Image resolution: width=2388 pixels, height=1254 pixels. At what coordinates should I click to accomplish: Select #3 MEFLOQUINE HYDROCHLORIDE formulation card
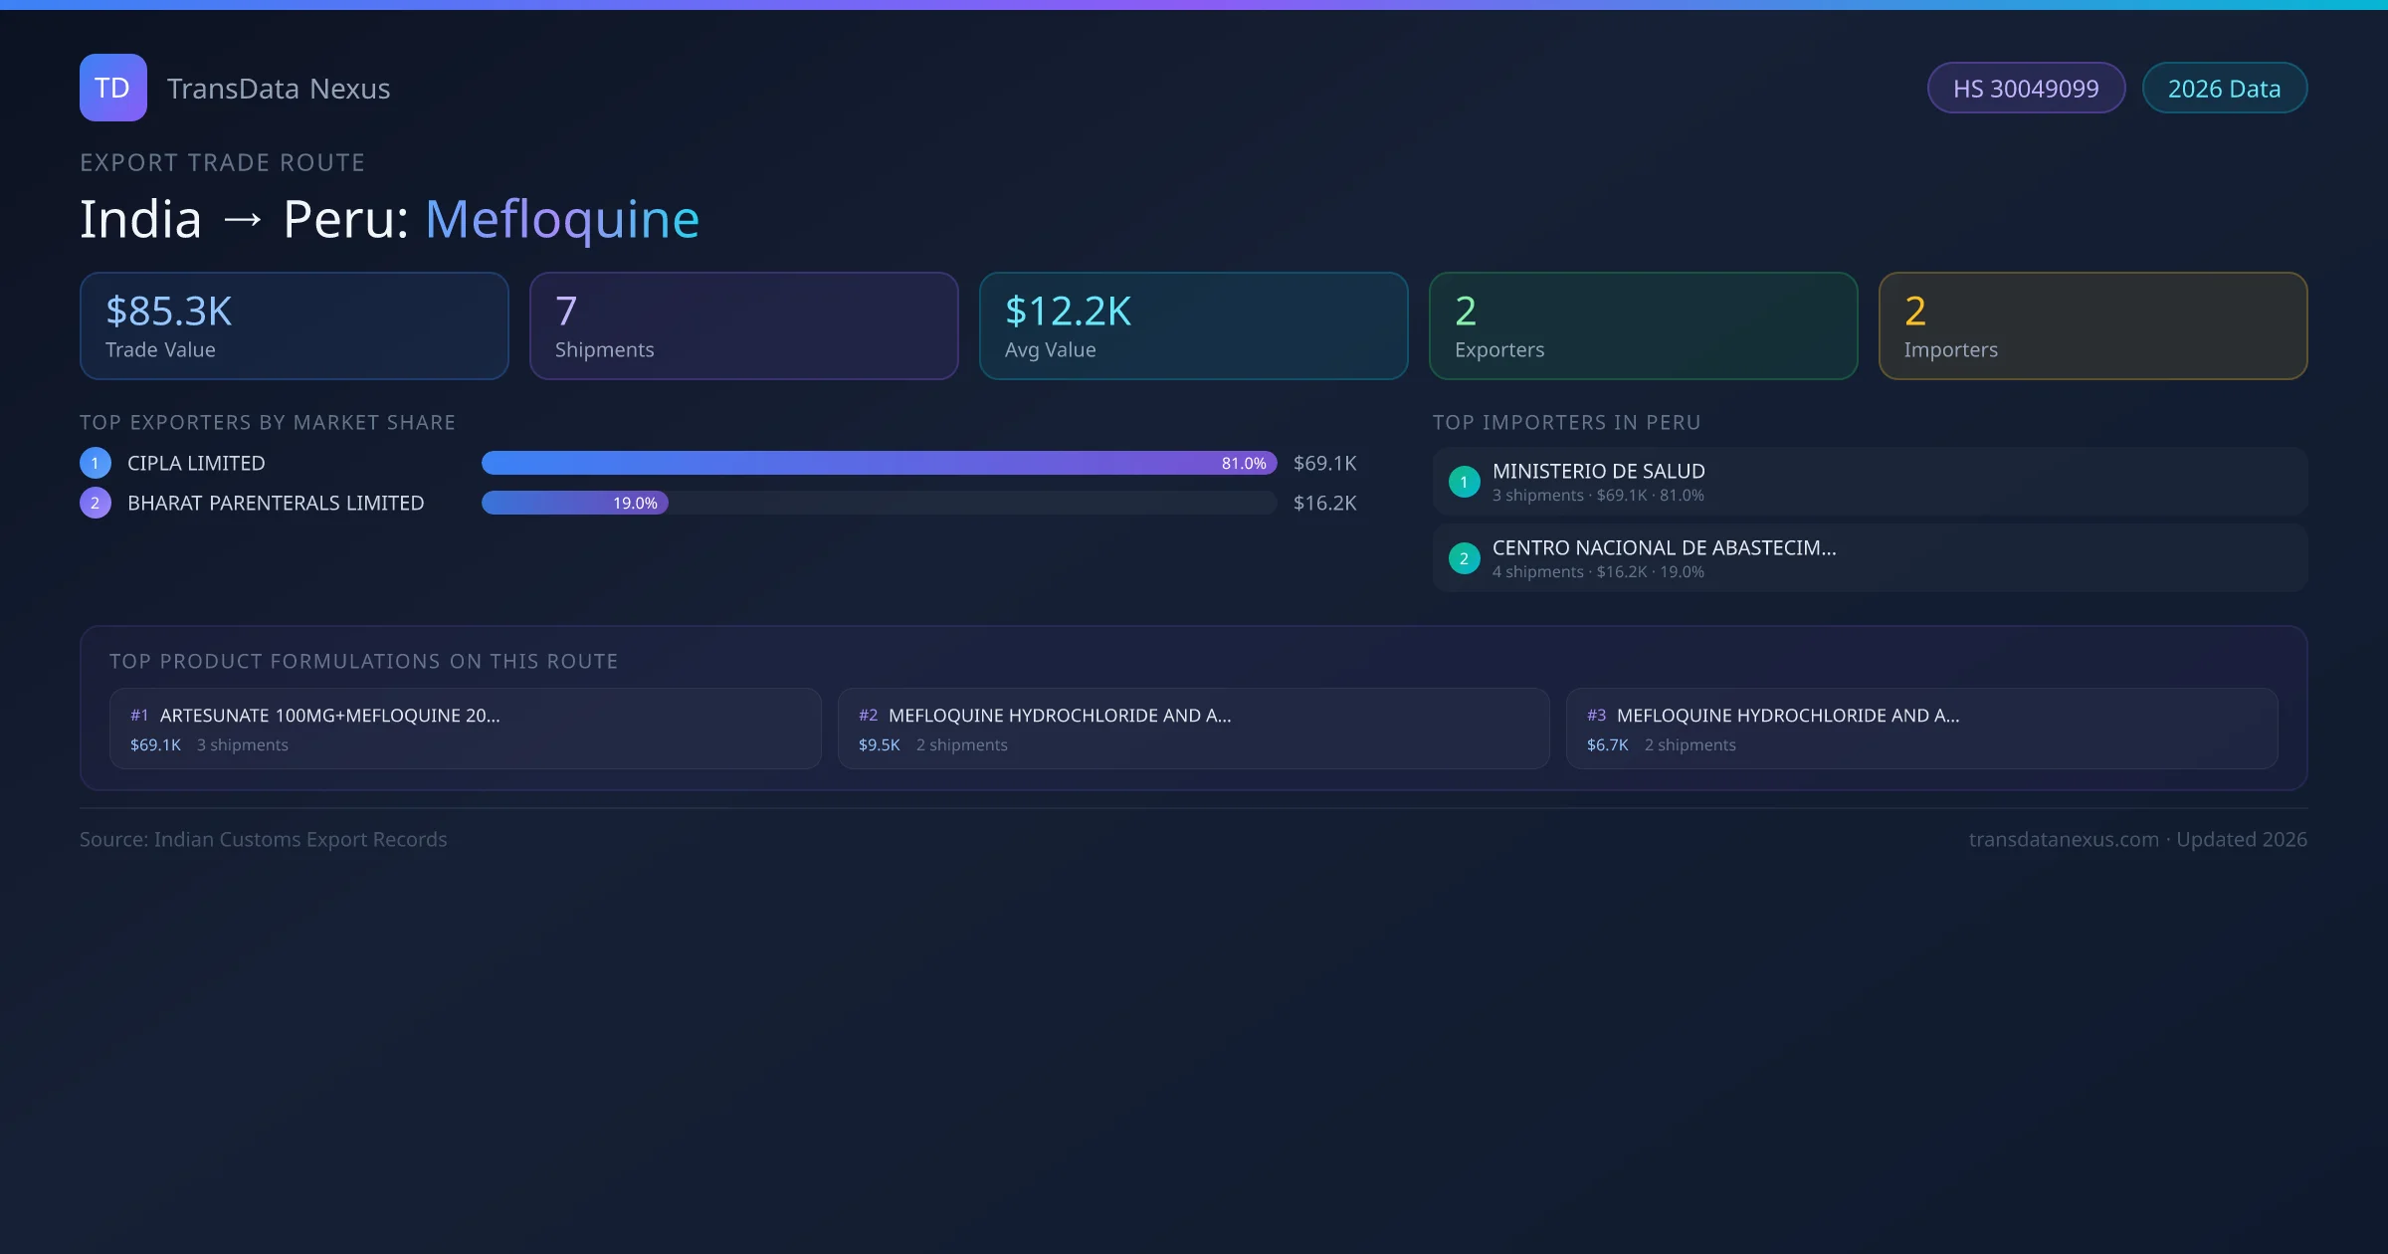click(1921, 729)
